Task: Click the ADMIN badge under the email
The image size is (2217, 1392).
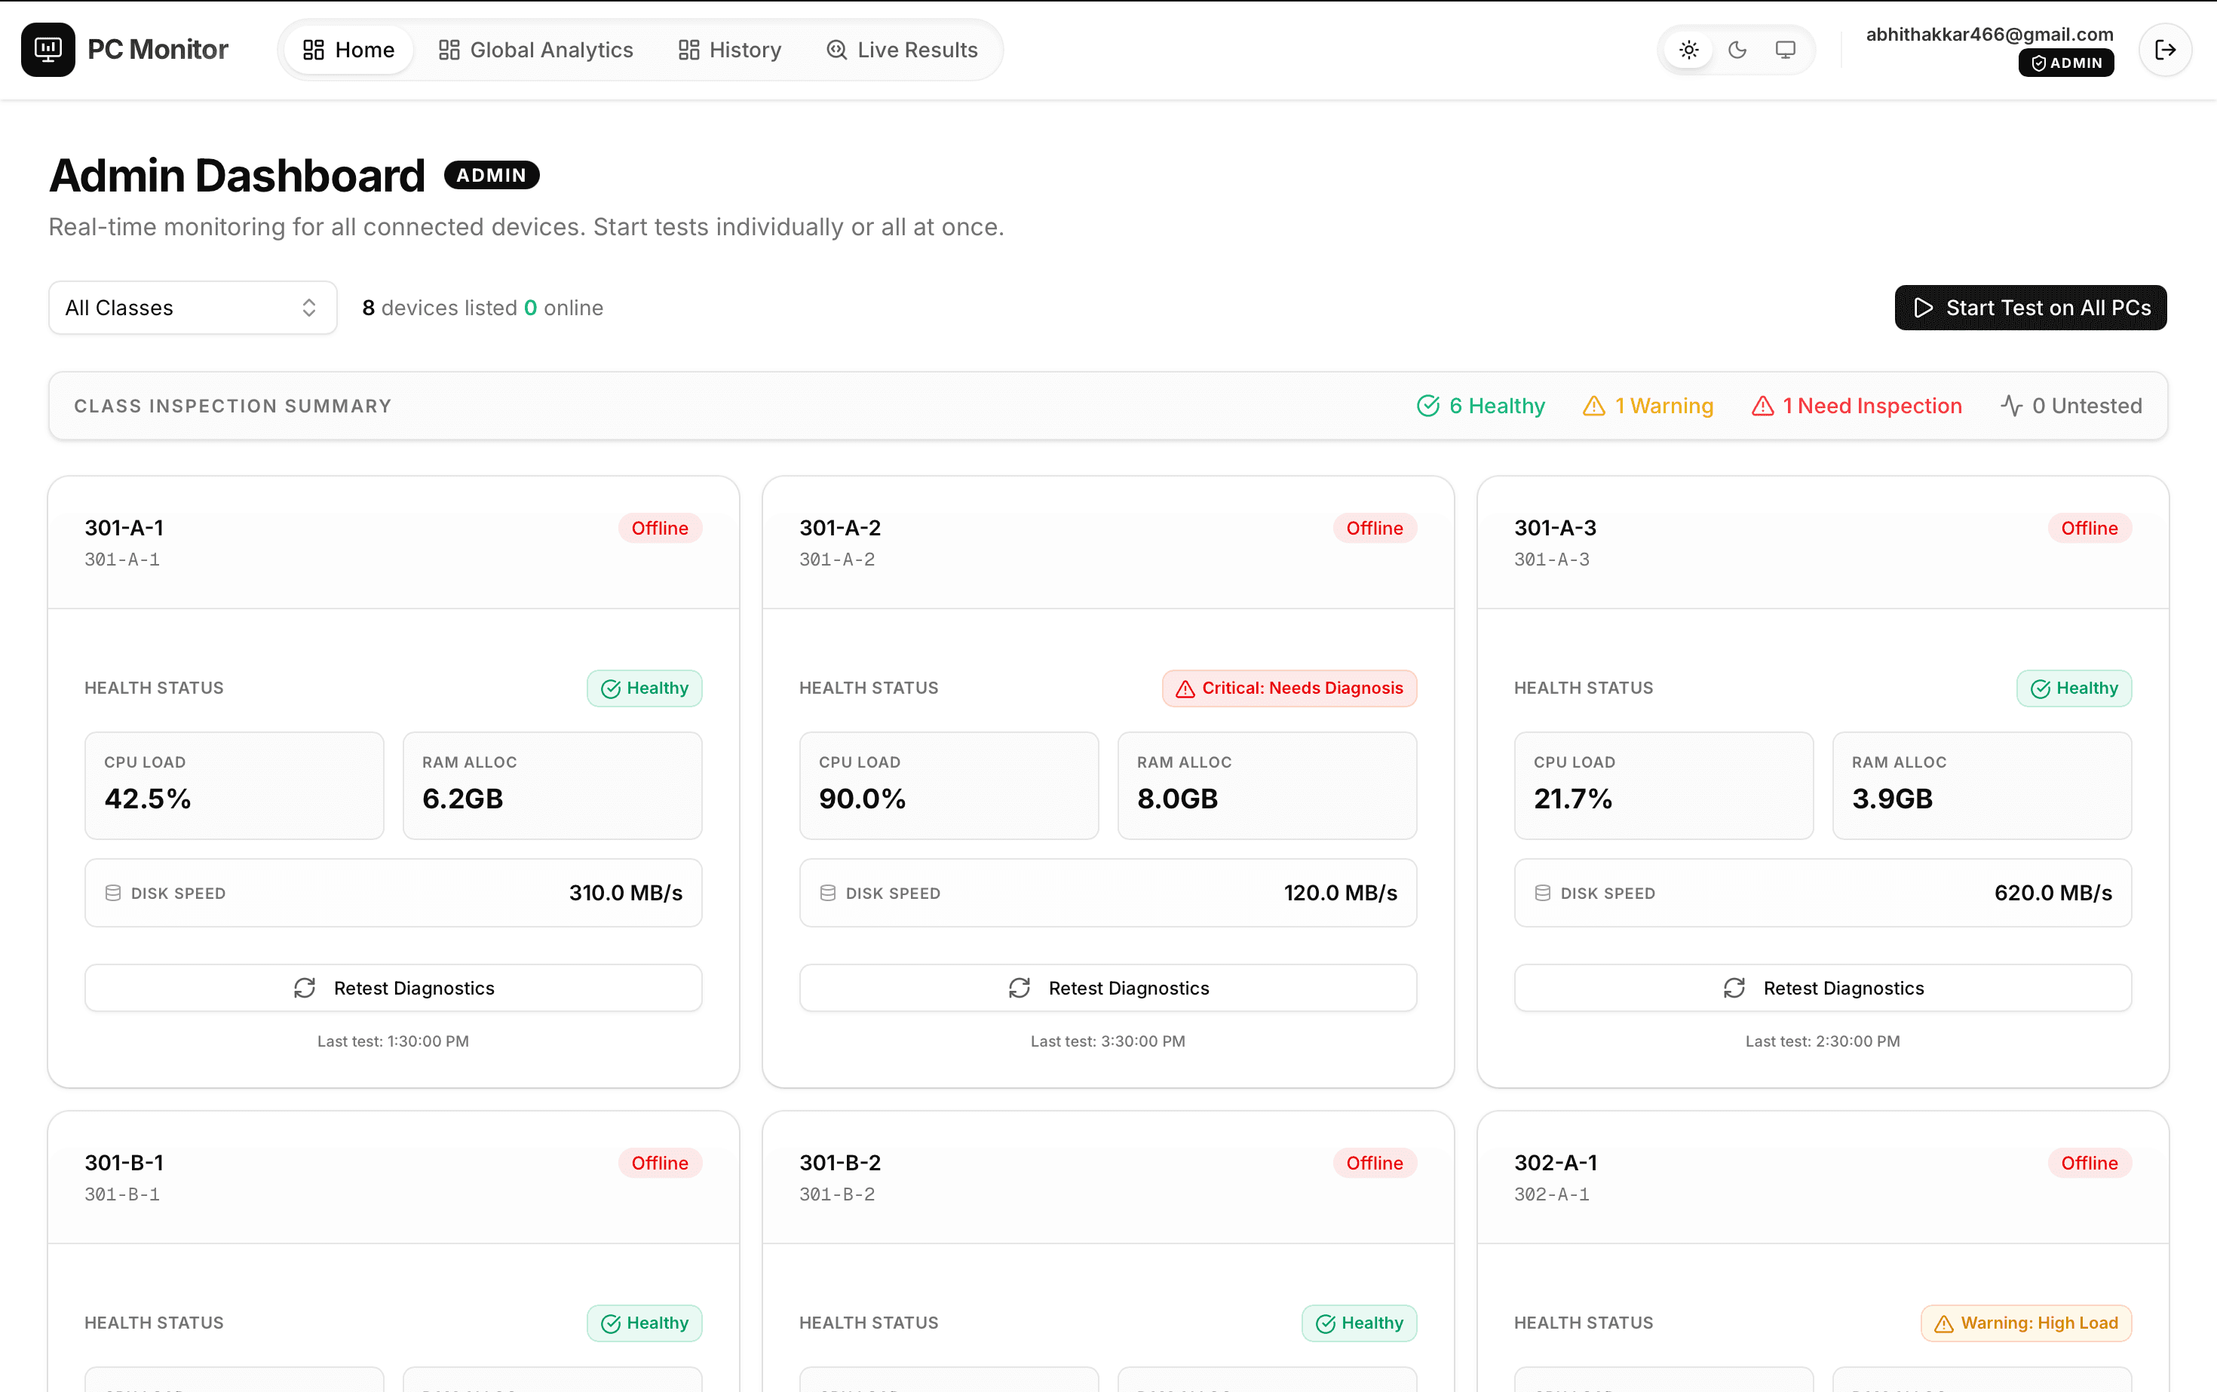Action: click(x=2066, y=63)
